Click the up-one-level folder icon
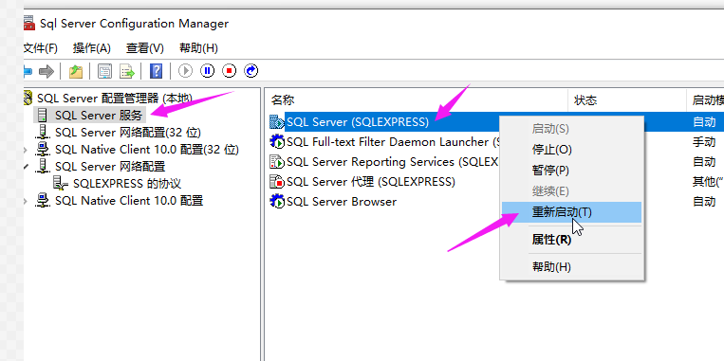This screenshot has width=724, height=361. coord(76,71)
